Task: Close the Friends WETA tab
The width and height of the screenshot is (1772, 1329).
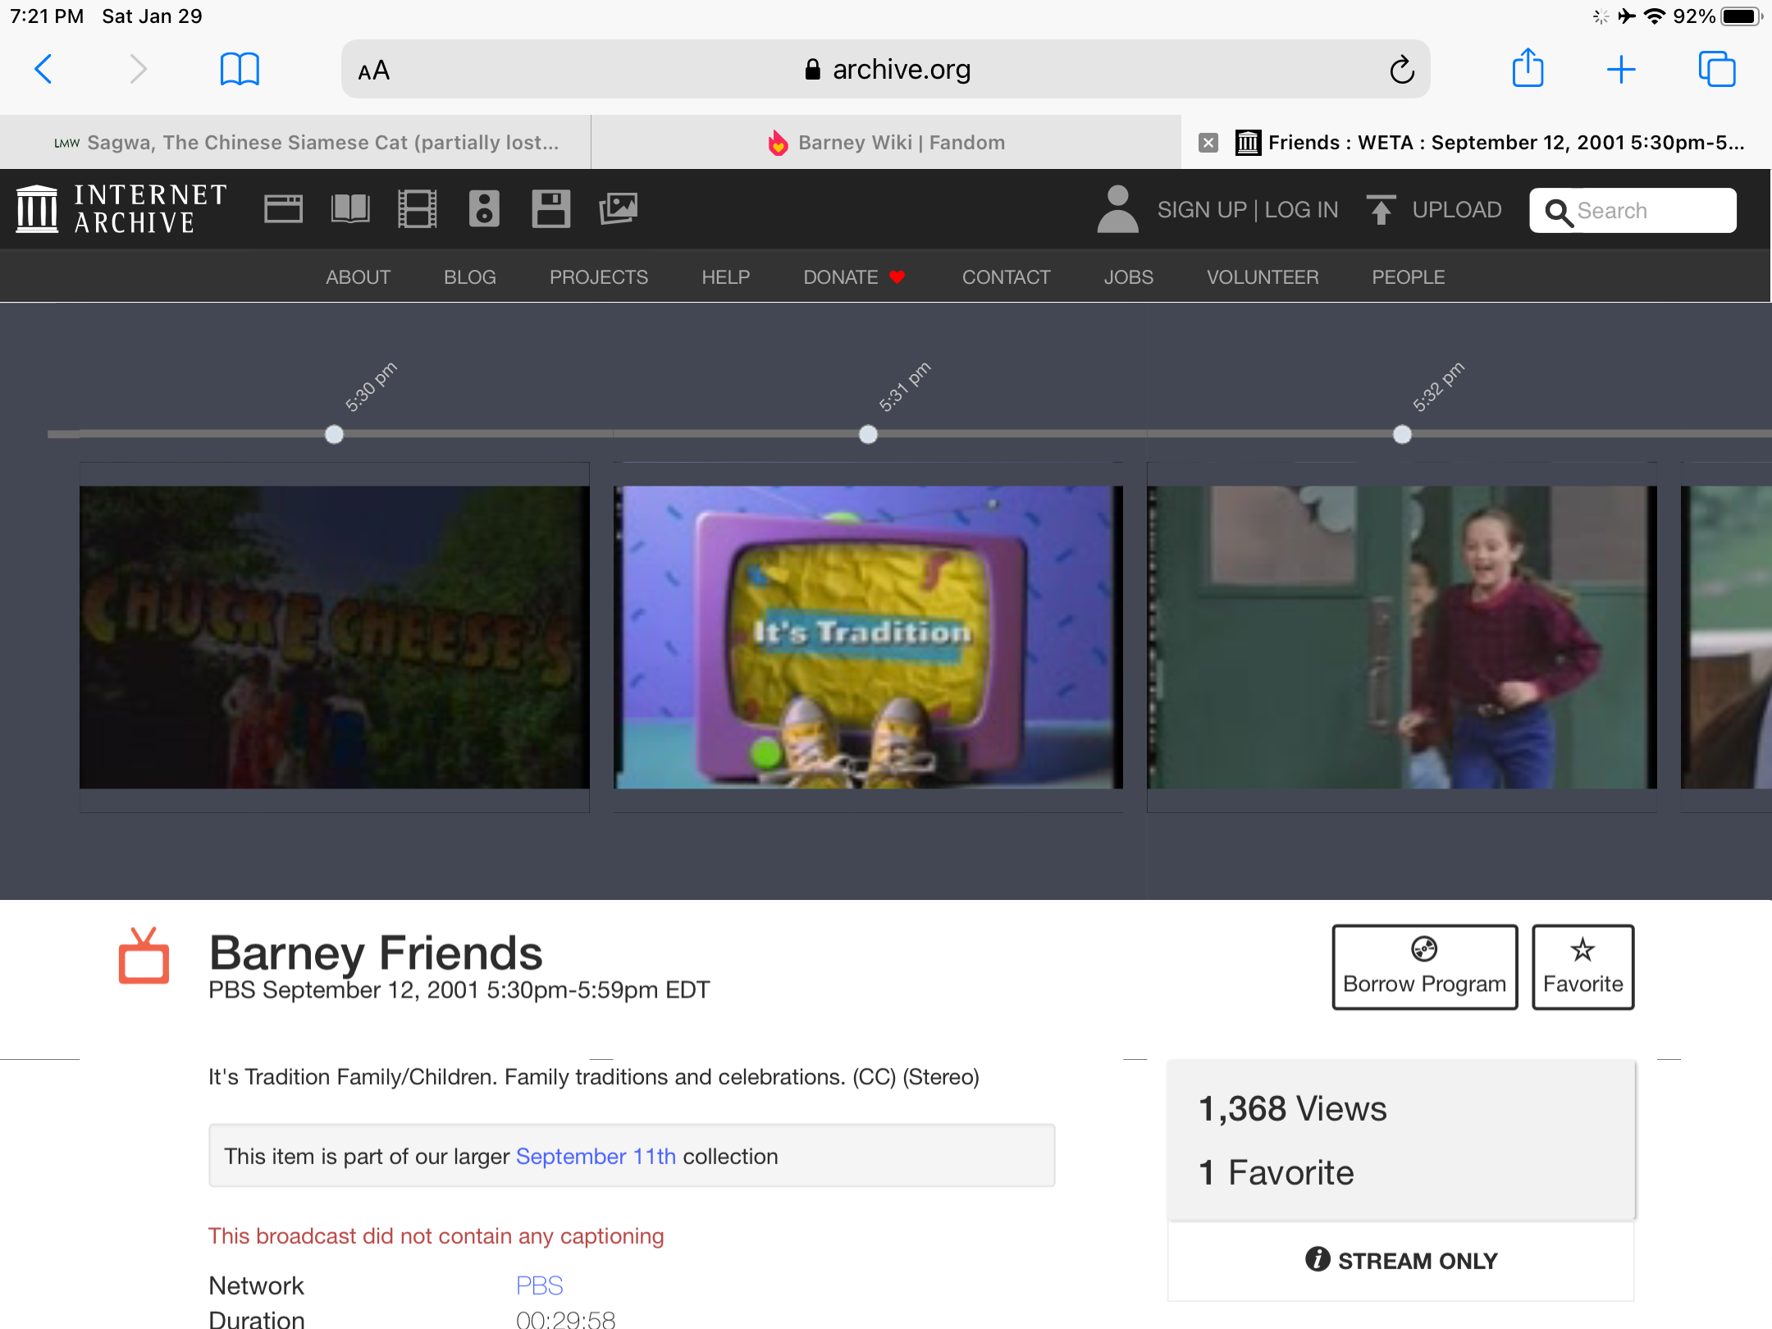Action: [x=1208, y=143]
